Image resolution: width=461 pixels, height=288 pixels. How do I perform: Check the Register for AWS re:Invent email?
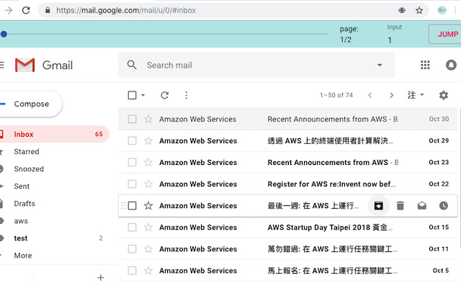tap(132, 184)
